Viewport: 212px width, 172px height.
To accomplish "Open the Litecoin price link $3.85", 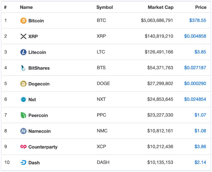I will click(200, 52).
